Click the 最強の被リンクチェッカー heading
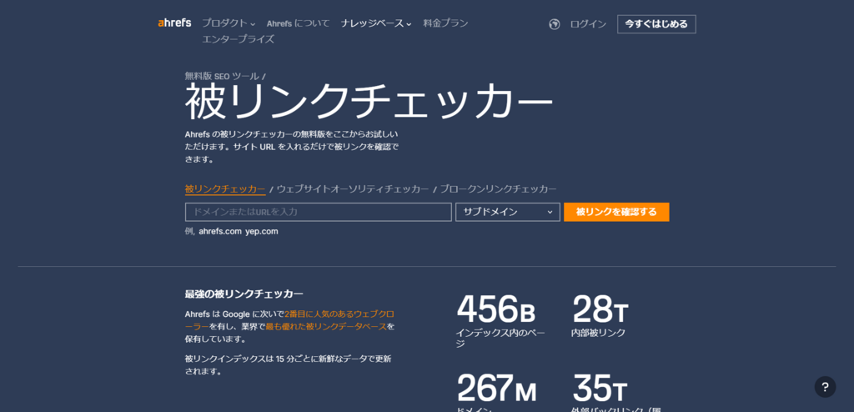The image size is (854, 412). (244, 294)
